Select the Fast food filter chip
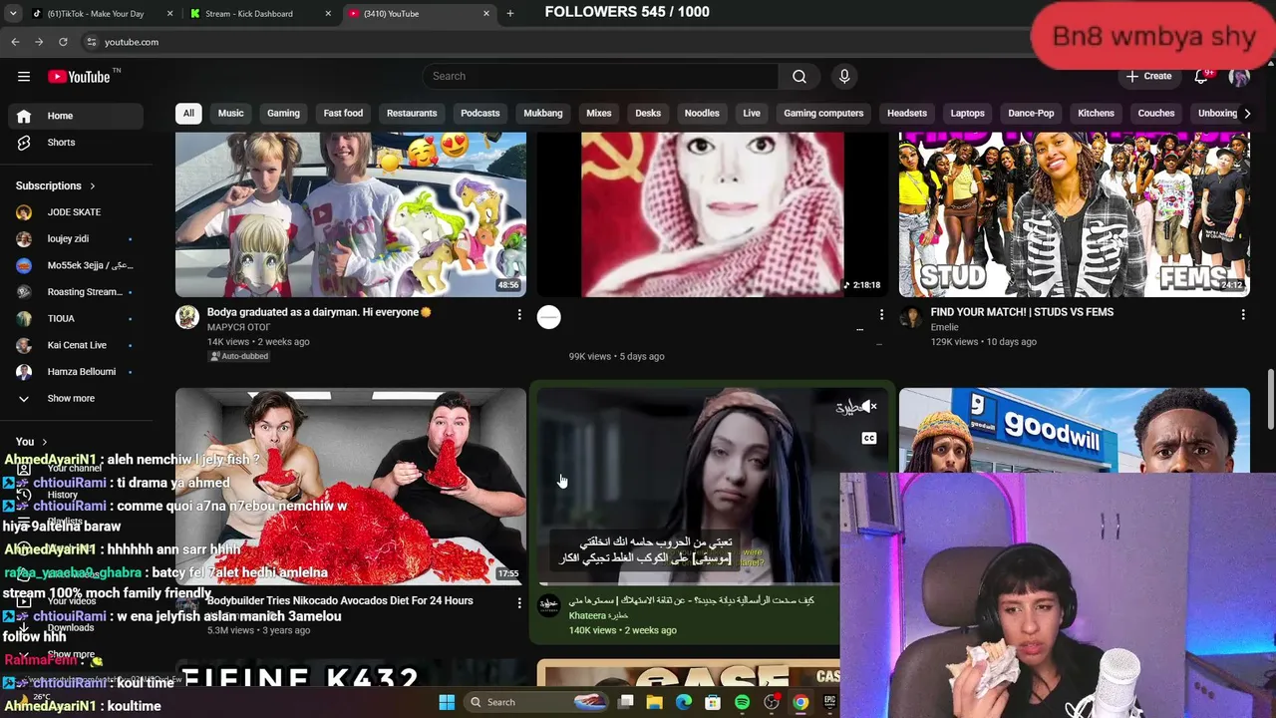This screenshot has height=718, width=1276. pos(343,113)
